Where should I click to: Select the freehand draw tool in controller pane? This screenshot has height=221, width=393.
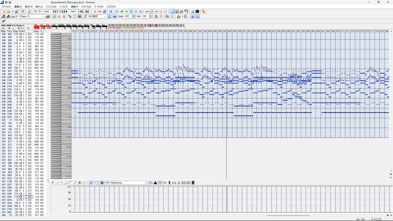(53, 183)
